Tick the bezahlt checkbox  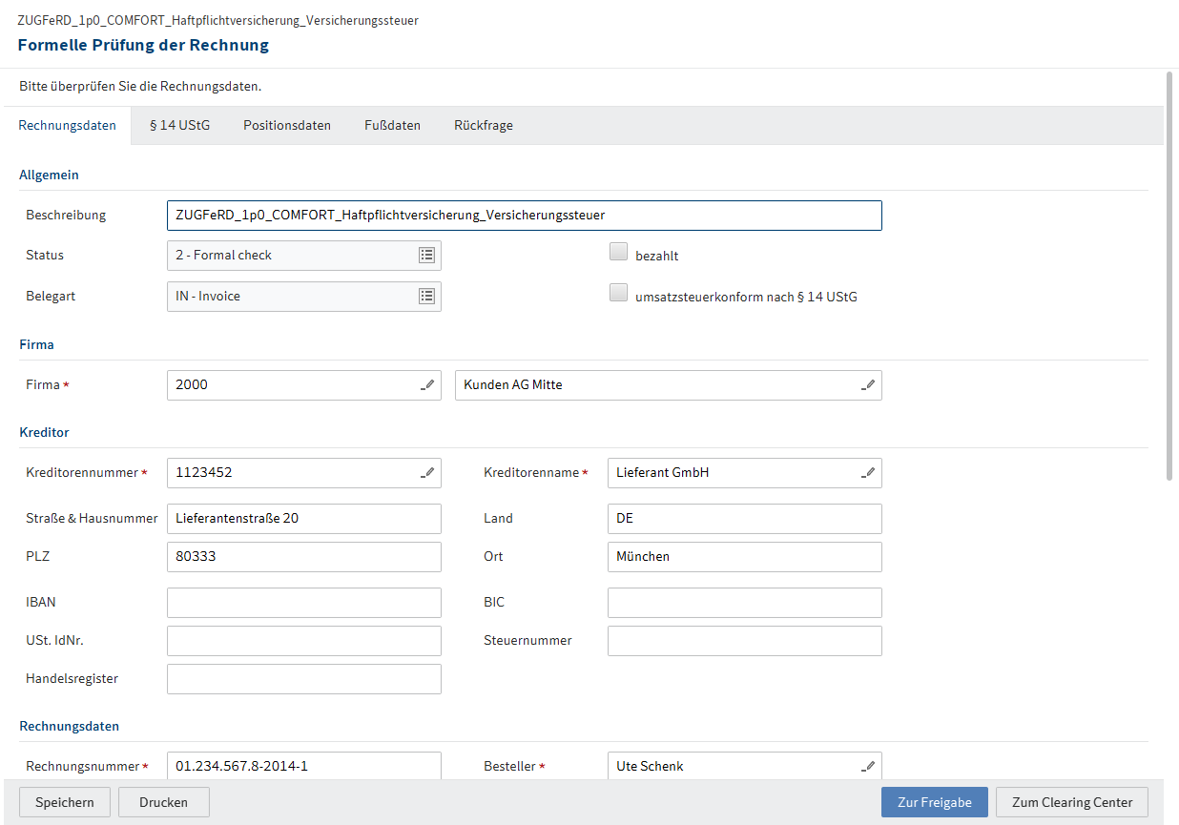(x=618, y=253)
